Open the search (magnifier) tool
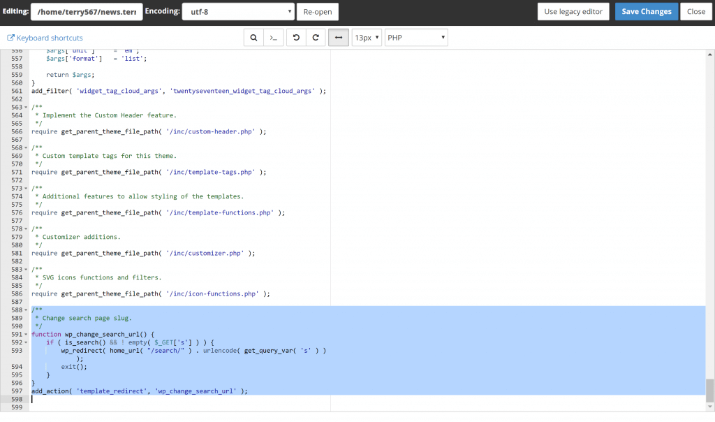The image size is (715, 422). 253,38
